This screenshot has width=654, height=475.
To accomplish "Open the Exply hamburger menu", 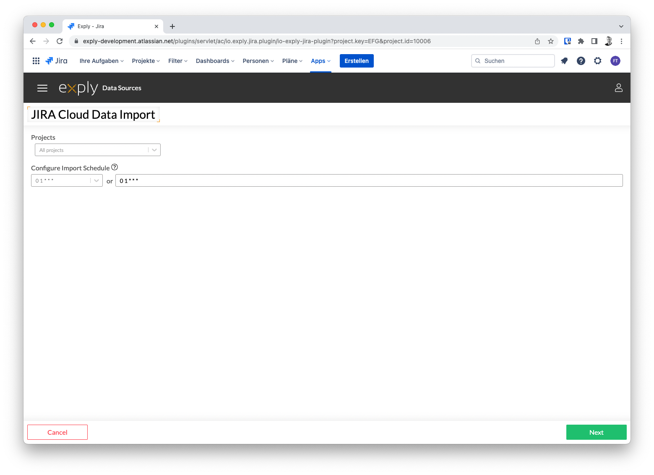I will [42, 88].
